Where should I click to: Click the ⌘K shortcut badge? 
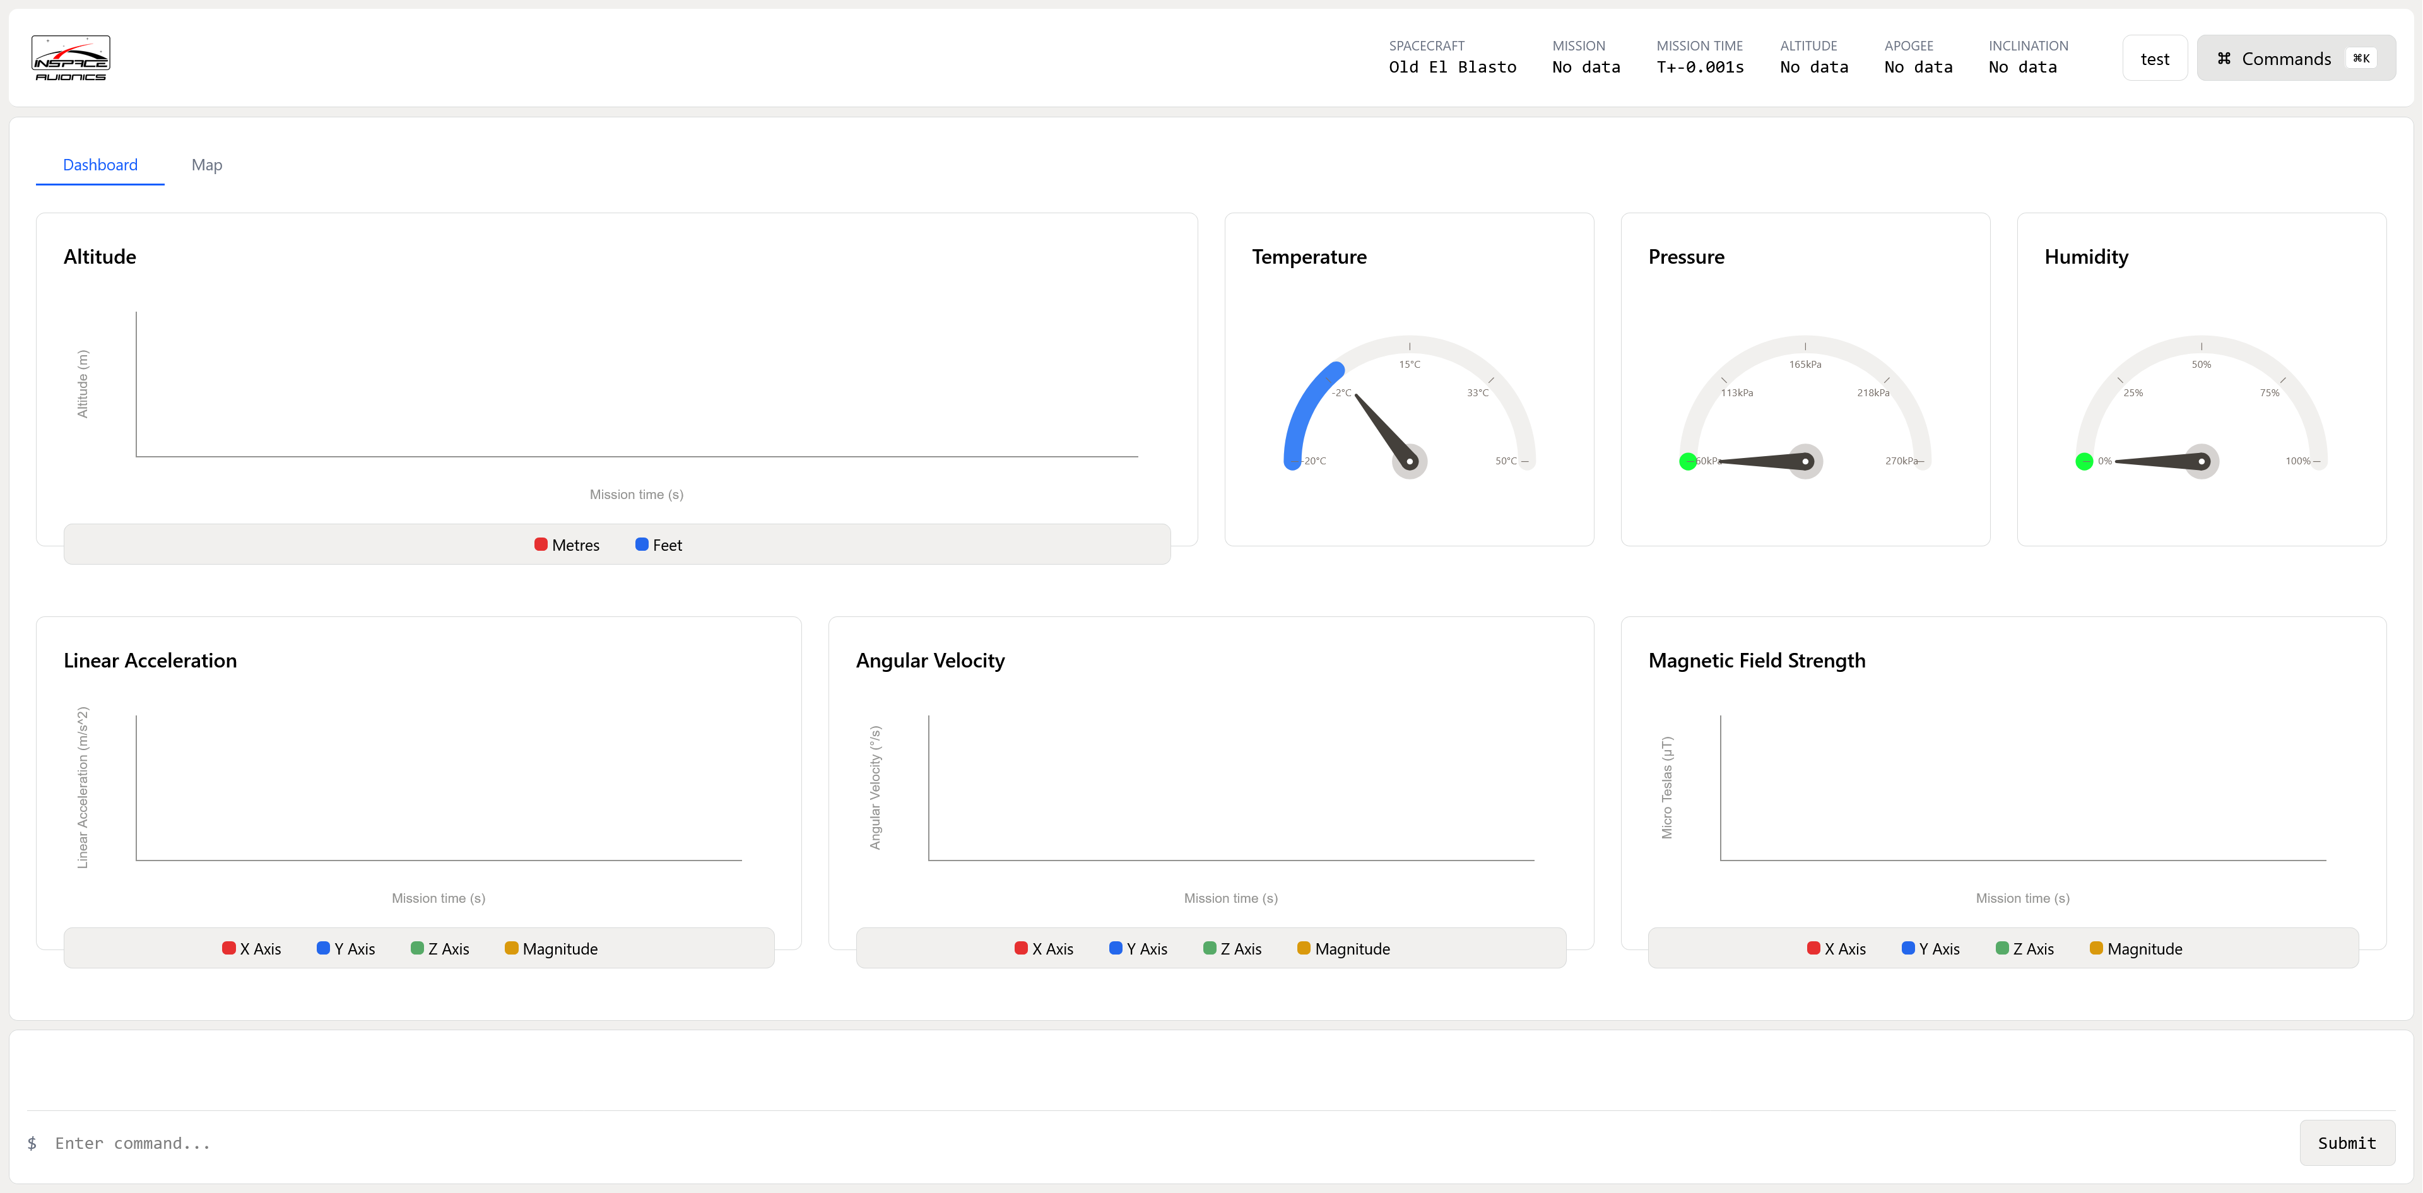[2361, 58]
